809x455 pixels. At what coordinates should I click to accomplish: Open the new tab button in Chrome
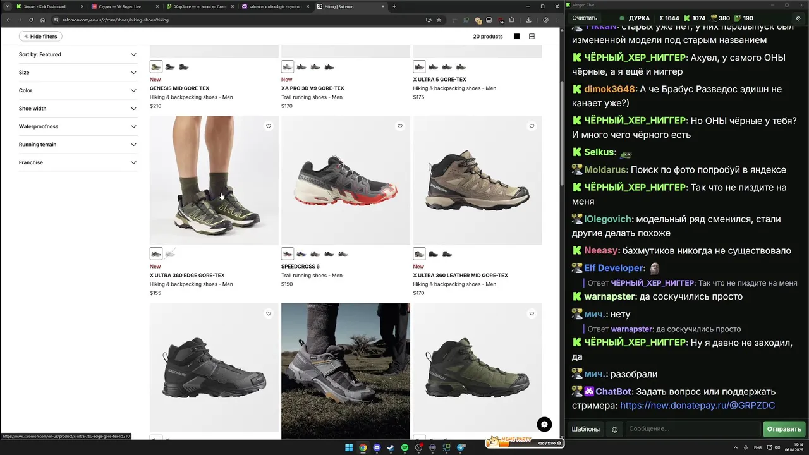pyautogui.click(x=394, y=6)
